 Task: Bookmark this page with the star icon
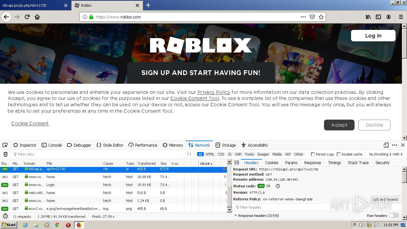click(321, 17)
